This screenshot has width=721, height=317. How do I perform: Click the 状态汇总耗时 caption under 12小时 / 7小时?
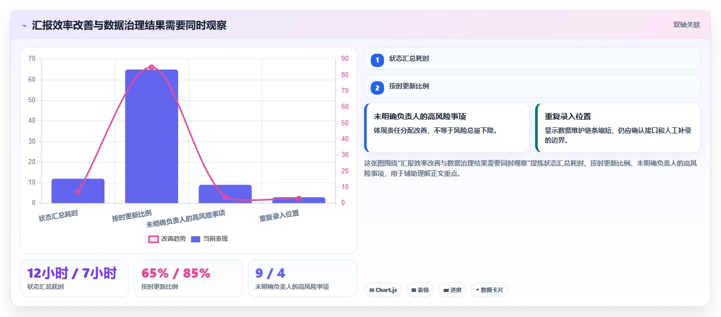click(x=46, y=287)
